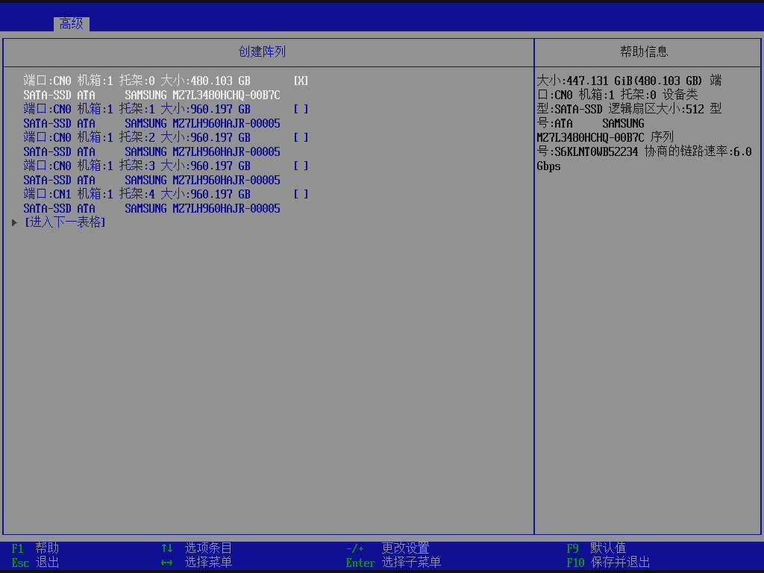This screenshot has height=573, width=764.
Task: Switch to the 高级 tab
Action: [x=72, y=24]
